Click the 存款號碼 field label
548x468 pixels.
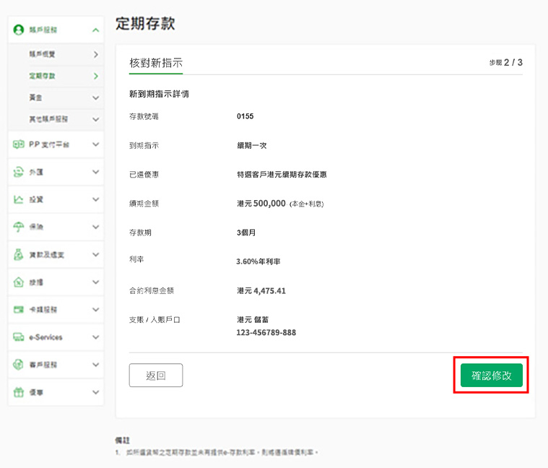click(144, 116)
